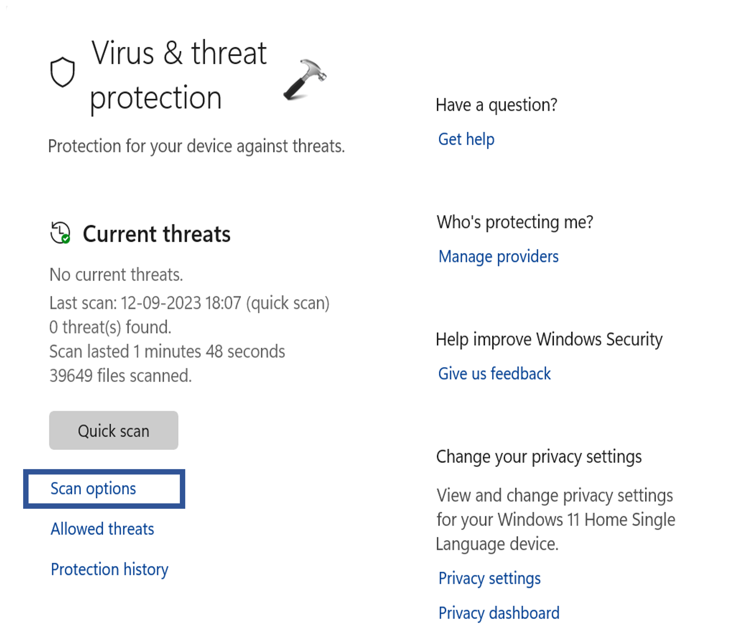Select Give us feedback
The width and height of the screenshot is (745, 641).
click(x=494, y=374)
